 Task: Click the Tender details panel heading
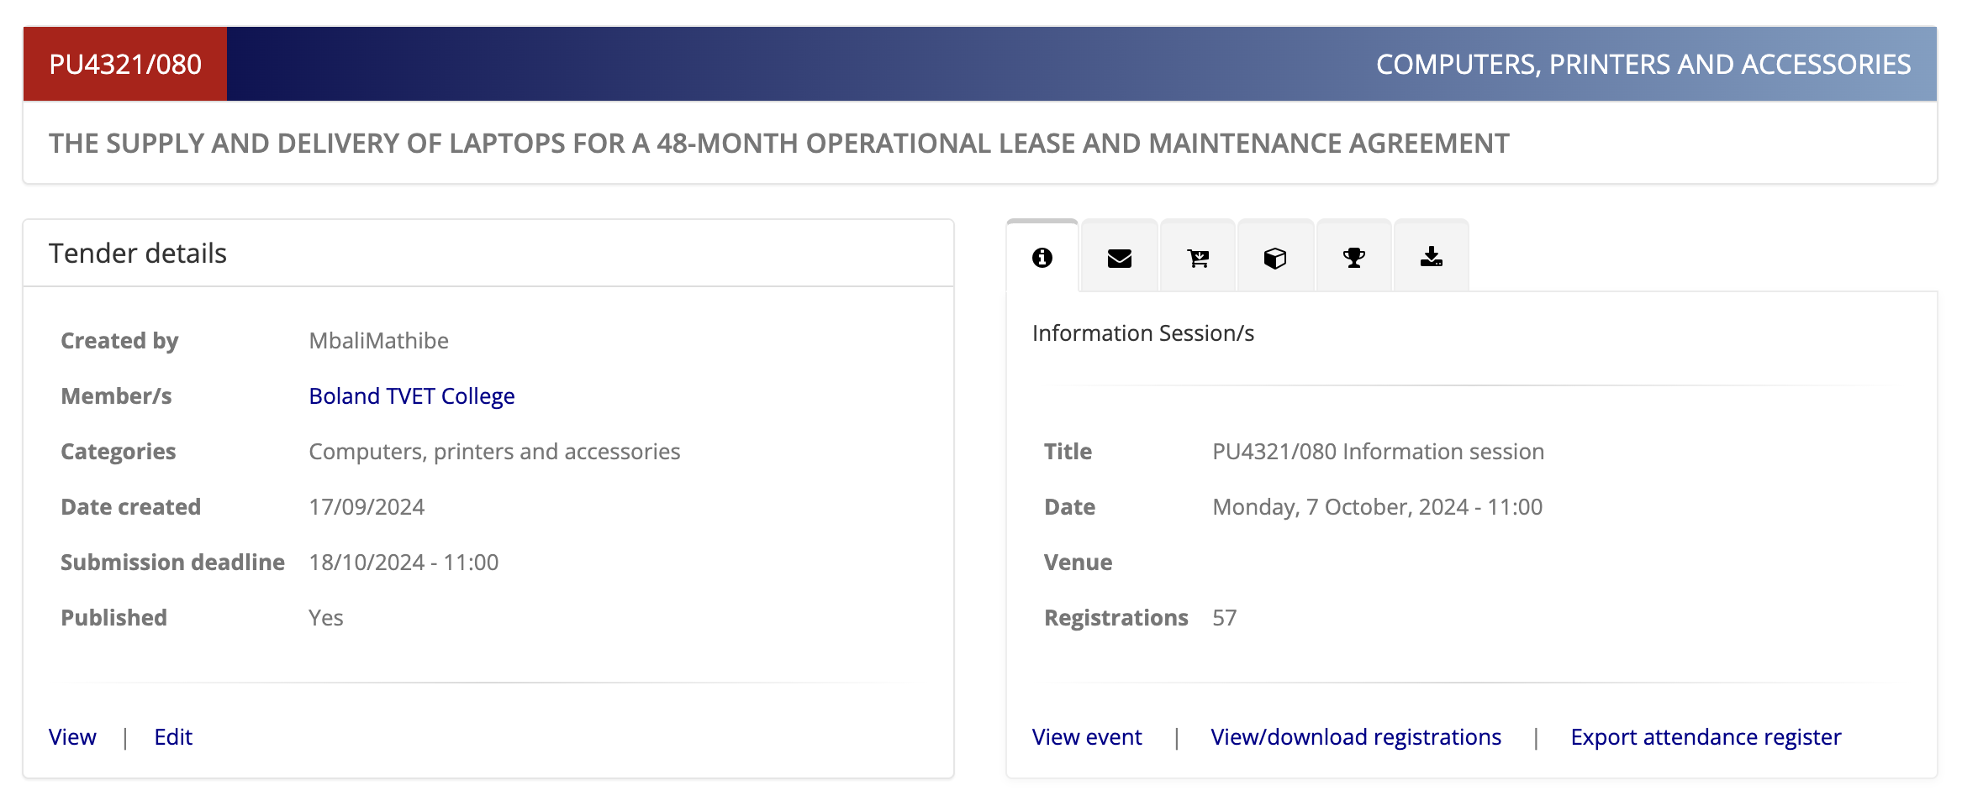(x=138, y=254)
